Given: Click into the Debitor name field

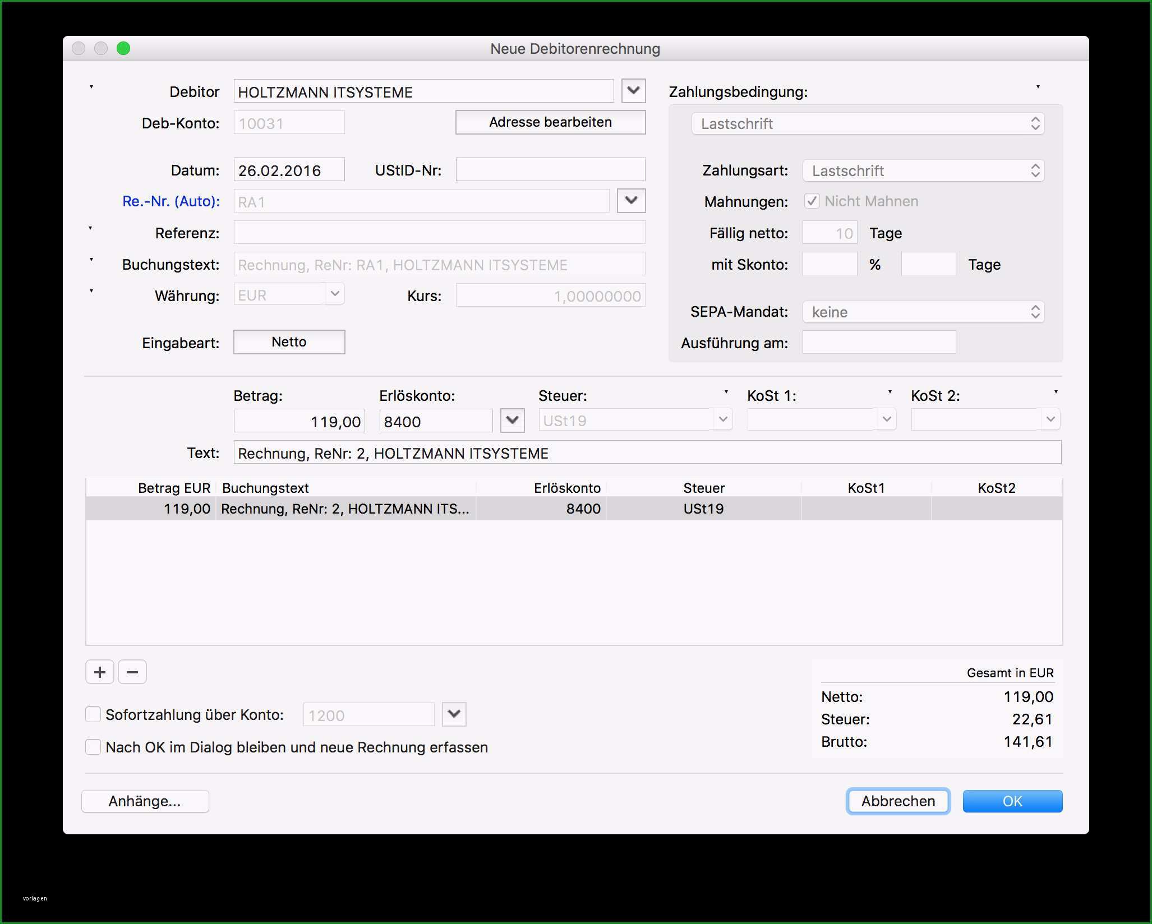Looking at the screenshot, I should pos(424,91).
